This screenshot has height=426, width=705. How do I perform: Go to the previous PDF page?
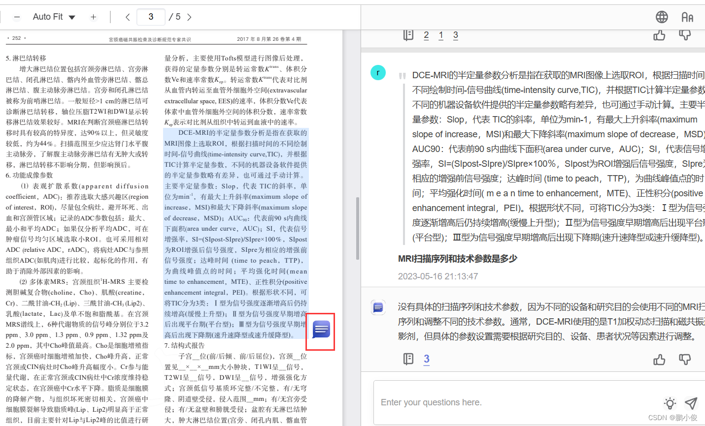point(128,17)
